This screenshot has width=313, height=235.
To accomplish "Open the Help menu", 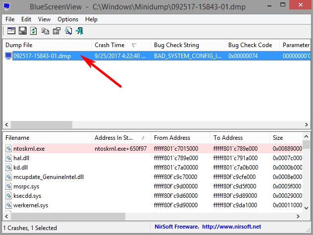I will point(91,19).
